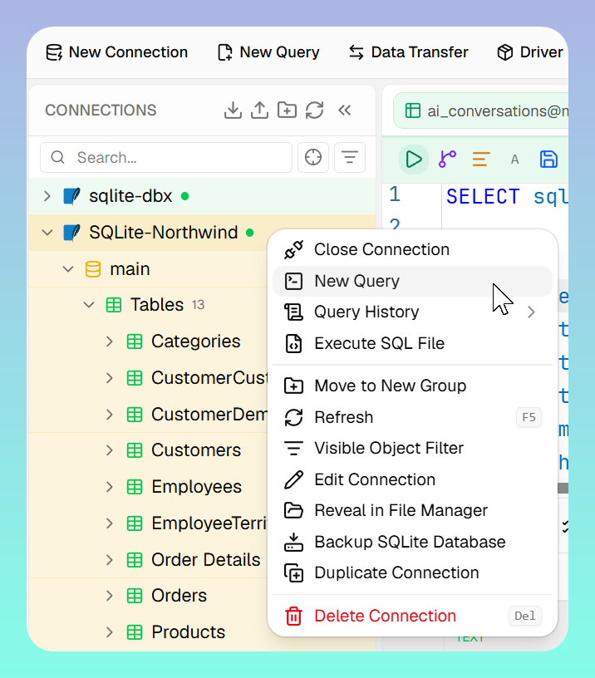Expand the Customers table
Screen dimensions: 595x678
point(110,450)
